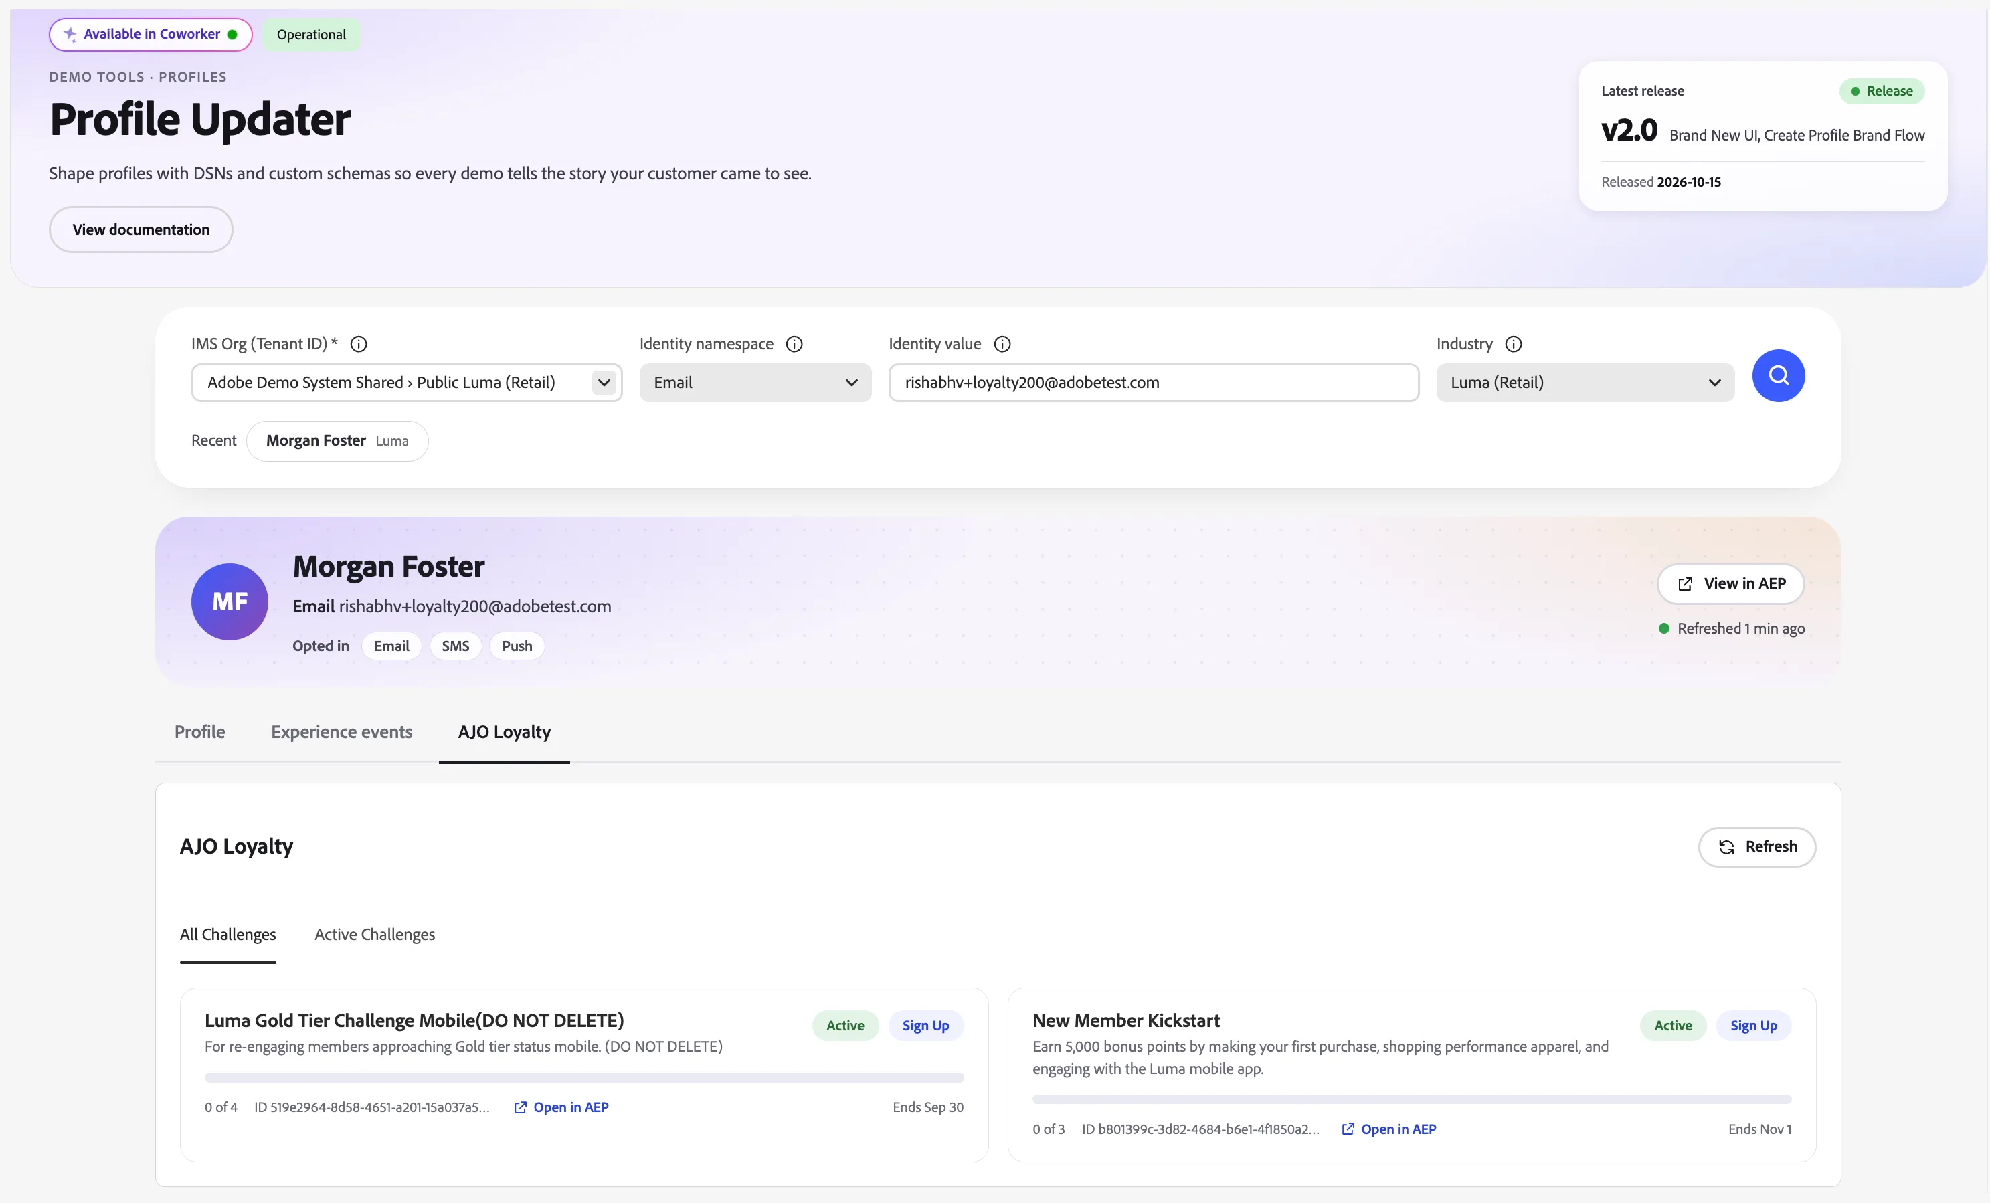Image resolution: width=1990 pixels, height=1203 pixels.
Task: Click Open in AEP icon for Luma Gold challenge
Action: tap(520, 1107)
